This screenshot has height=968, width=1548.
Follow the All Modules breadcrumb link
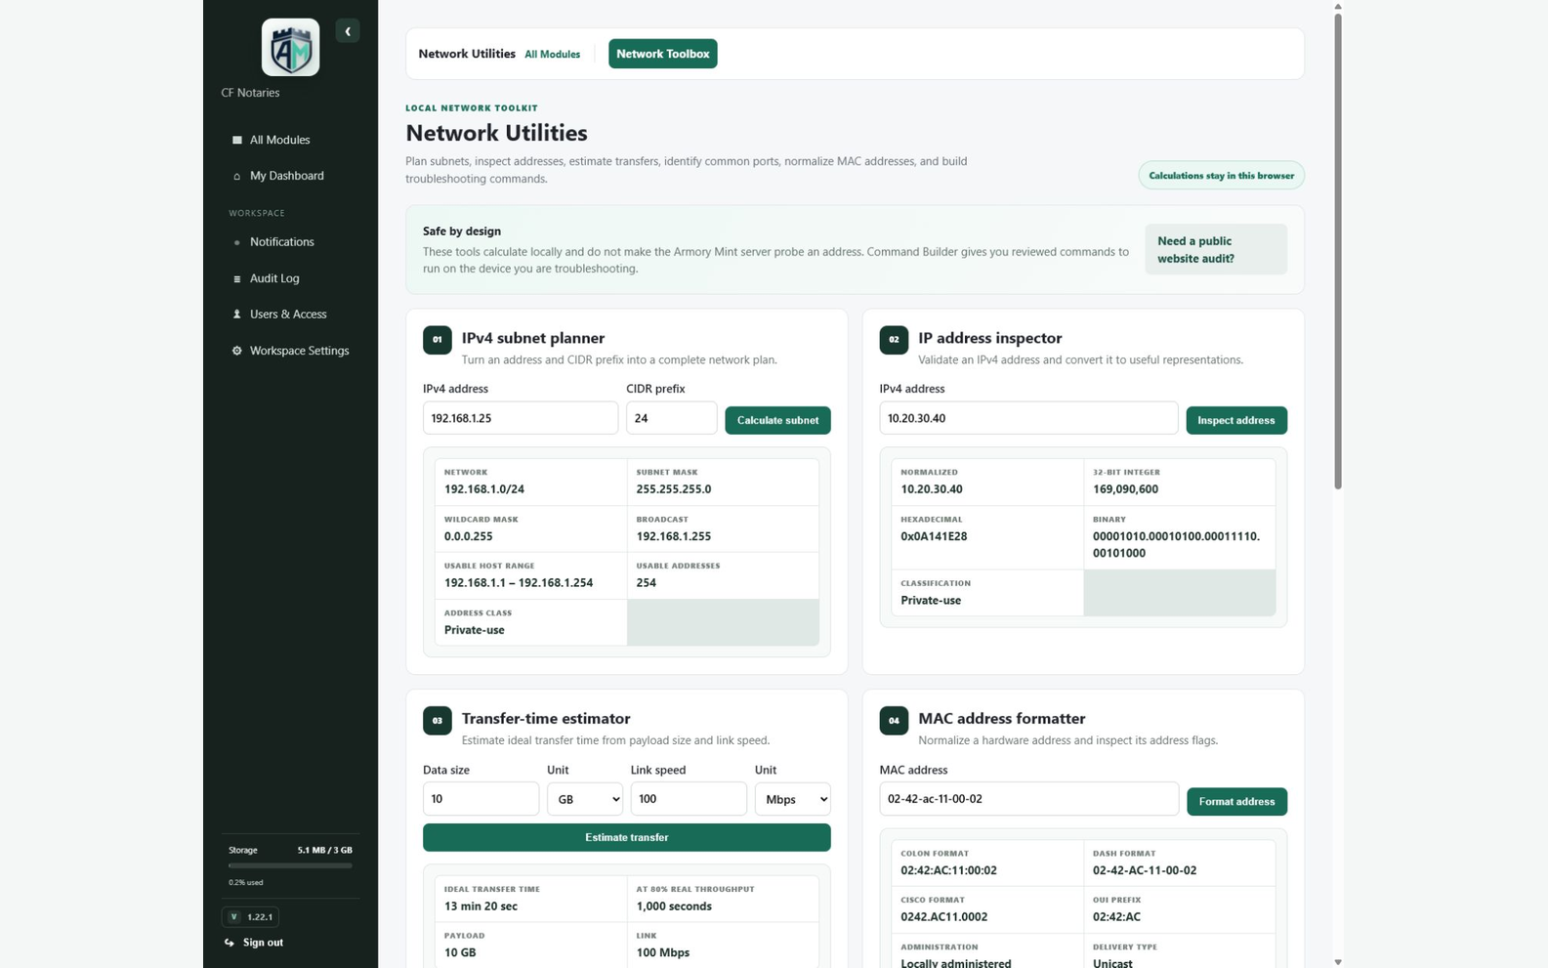552,55
